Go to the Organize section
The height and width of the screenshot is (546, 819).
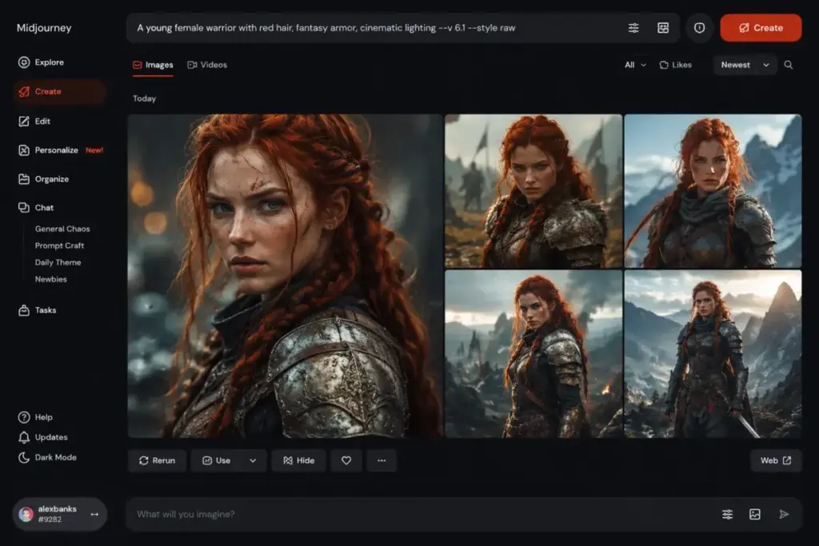(x=43, y=179)
